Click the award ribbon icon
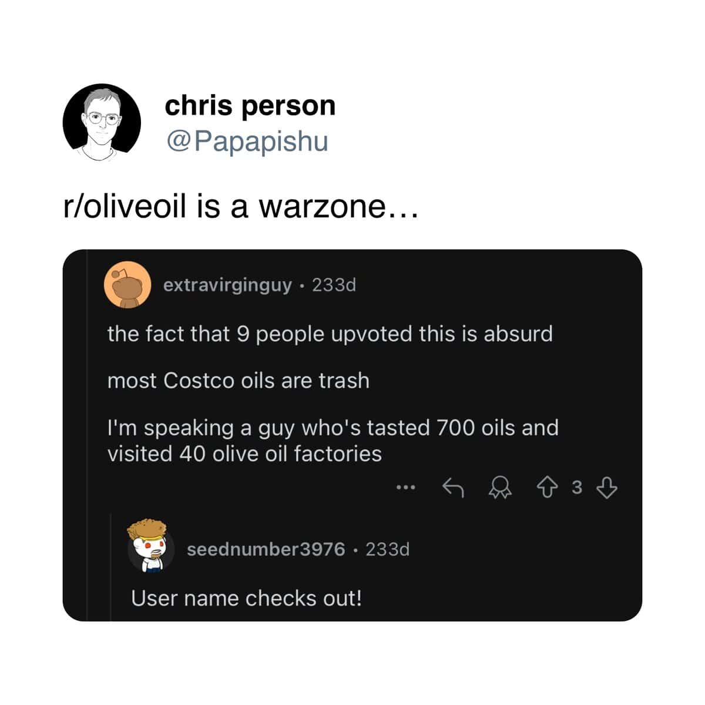This screenshot has width=705, height=705. point(500,488)
